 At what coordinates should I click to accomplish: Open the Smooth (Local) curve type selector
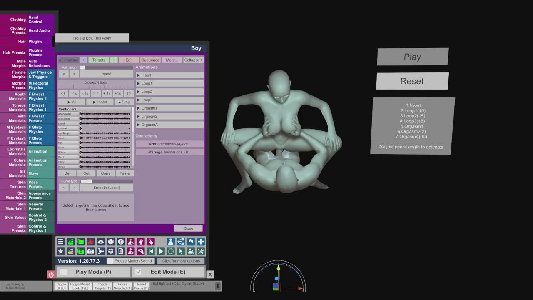coord(107,187)
